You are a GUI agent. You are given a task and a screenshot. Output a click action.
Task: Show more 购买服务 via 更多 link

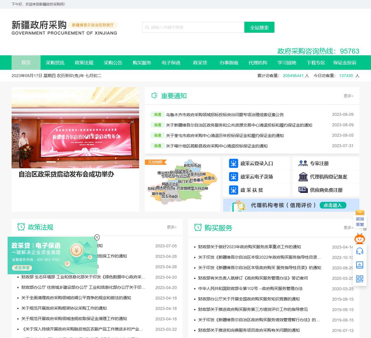coord(348,228)
